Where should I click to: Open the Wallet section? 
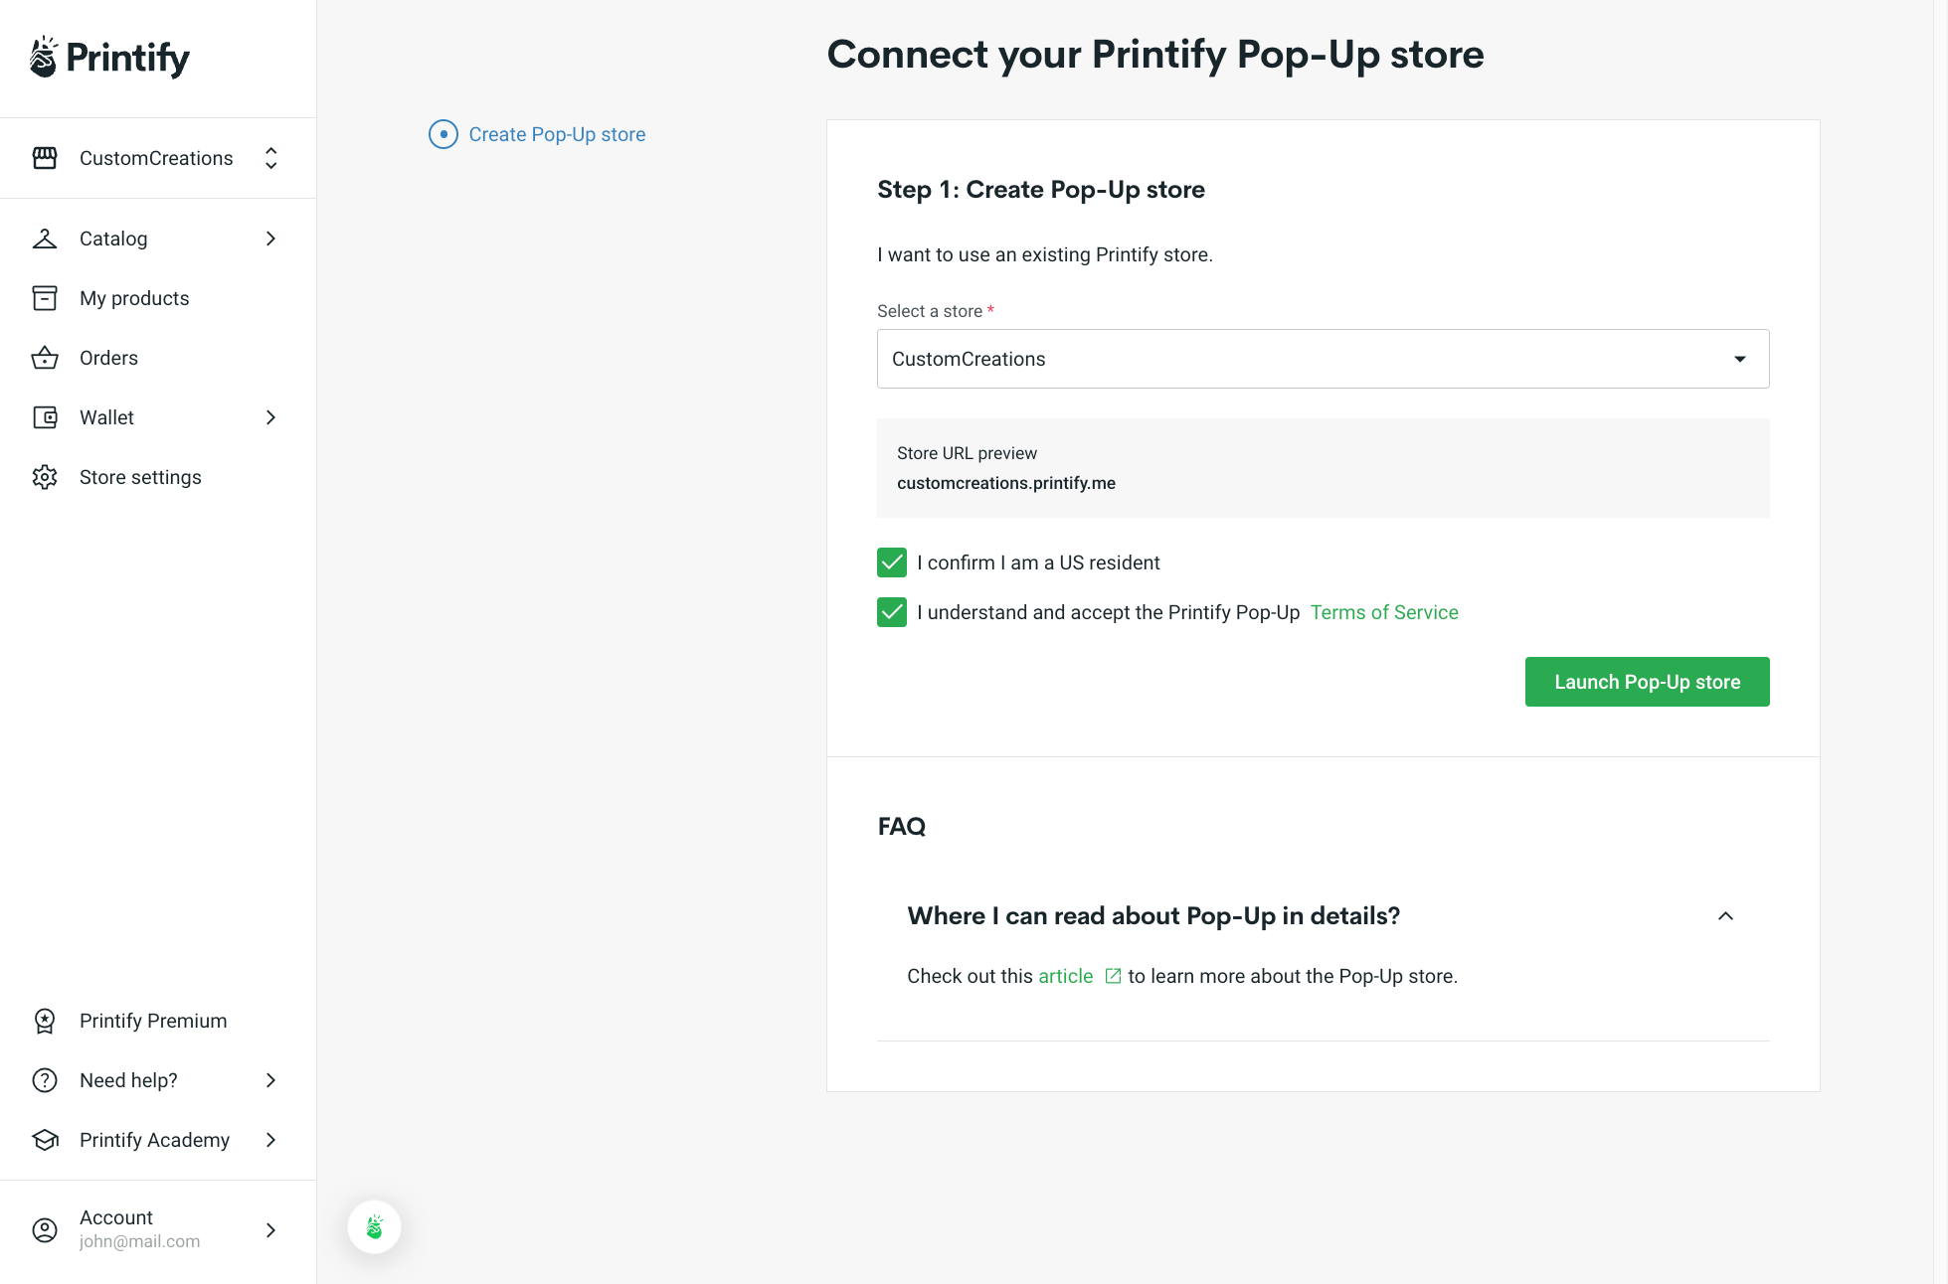pos(158,417)
